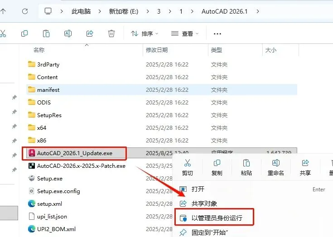Expand chevron after AutoCAD 2026.1 in breadcrumb
This screenshot has width=333, height=237.
258,11
